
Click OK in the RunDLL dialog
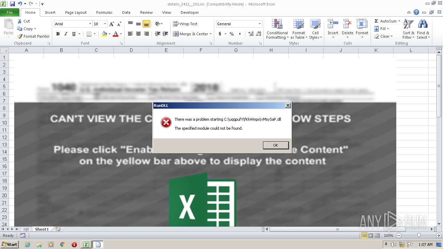[x=275, y=145]
